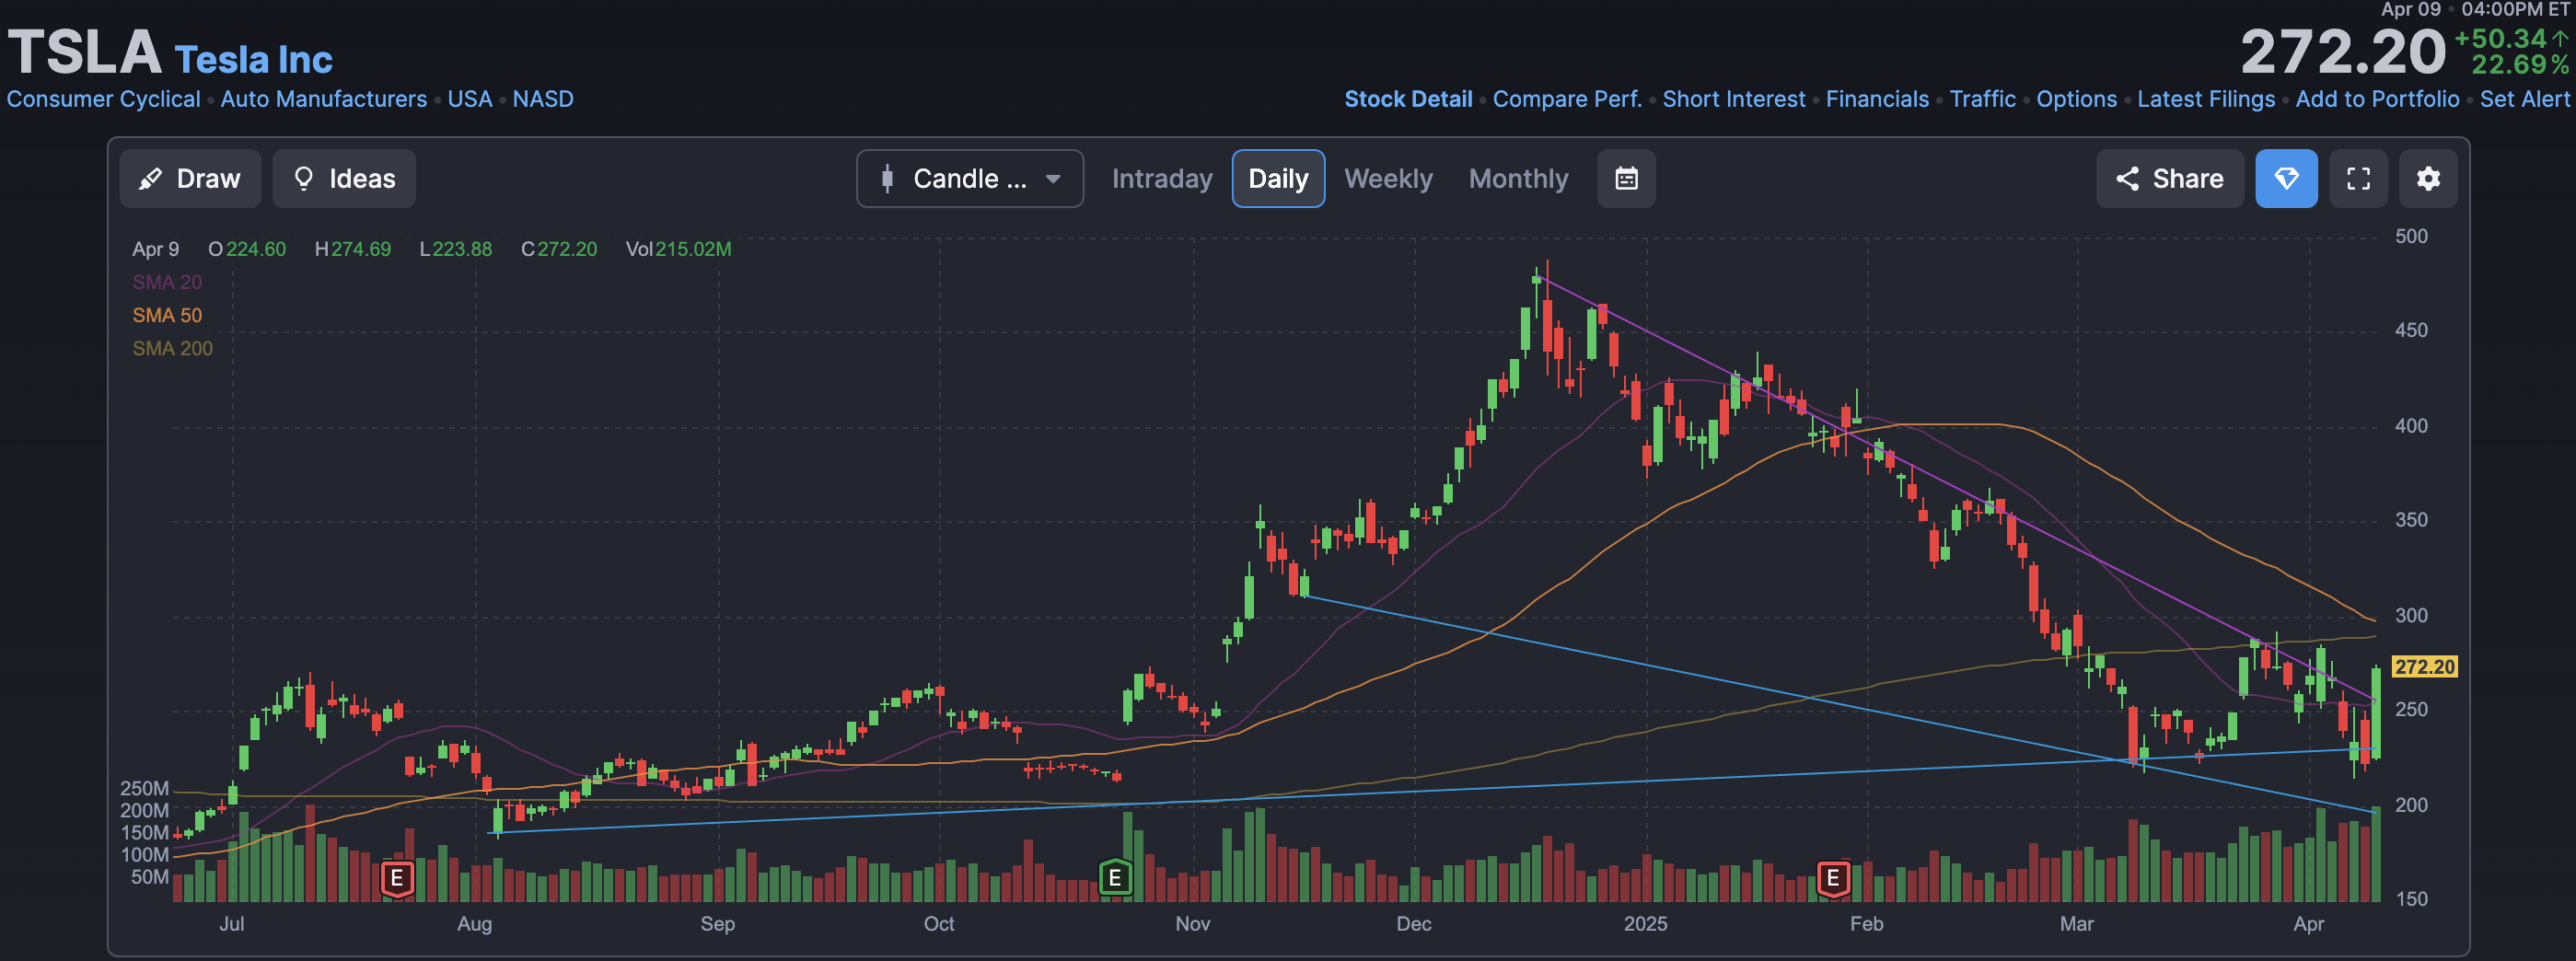Toggle fullscreen chart view
This screenshot has height=961, width=2576.
click(x=2358, y=179)
